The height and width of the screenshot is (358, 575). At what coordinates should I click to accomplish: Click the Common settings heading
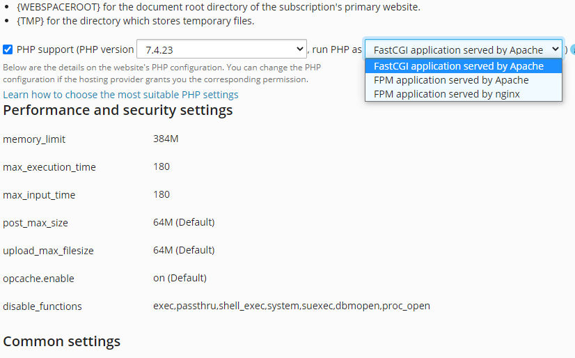click(61, 341)
